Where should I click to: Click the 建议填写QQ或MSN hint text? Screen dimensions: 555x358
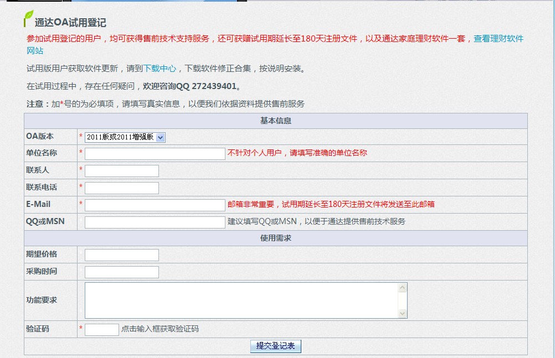tap(316, 221)
